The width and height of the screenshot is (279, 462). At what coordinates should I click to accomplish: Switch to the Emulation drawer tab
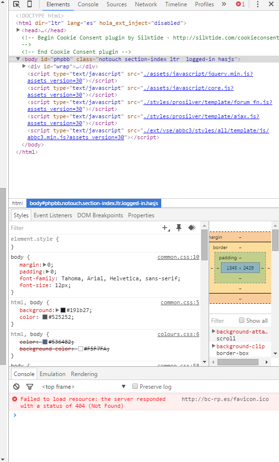pos(52,374)
